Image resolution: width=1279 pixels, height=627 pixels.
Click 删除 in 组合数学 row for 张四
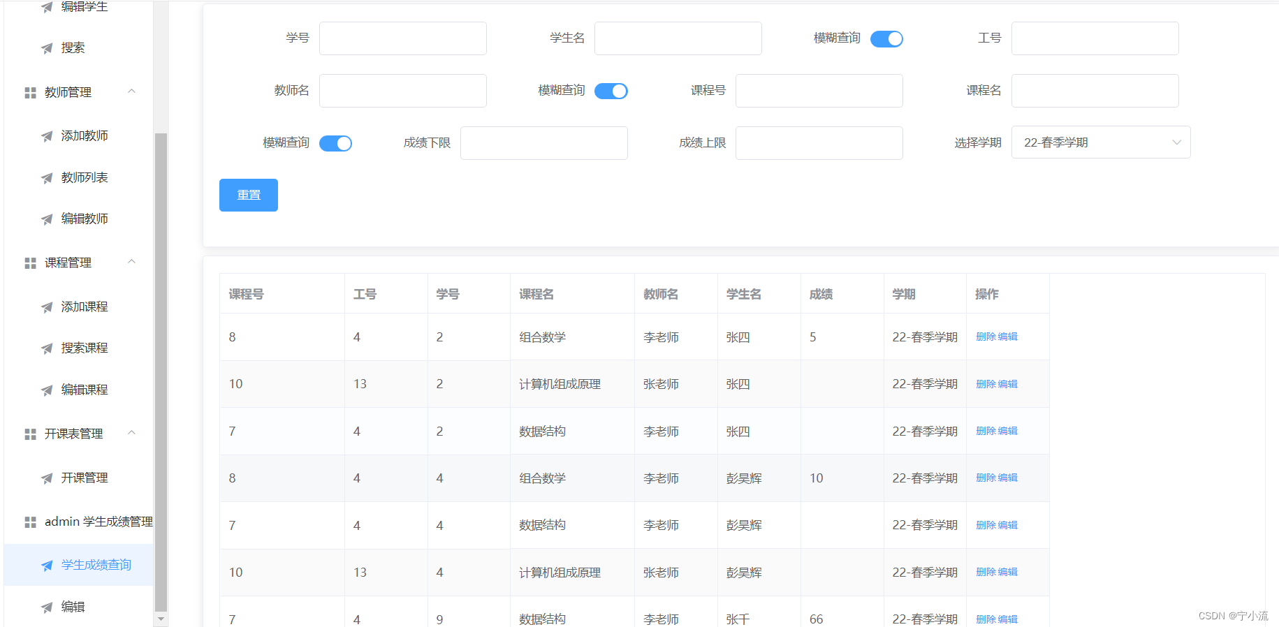pyautogui.click(x=986, y=337)
